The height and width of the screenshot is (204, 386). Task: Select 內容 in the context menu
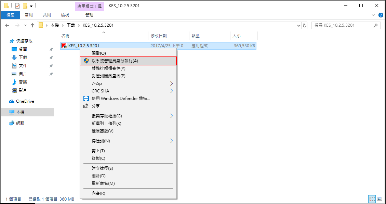pyautogui.click(x=98, y=193)
